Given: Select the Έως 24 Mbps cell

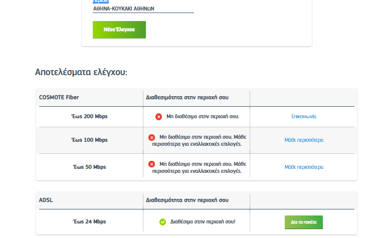Looking at the screenshot, I should pos(89,221).
